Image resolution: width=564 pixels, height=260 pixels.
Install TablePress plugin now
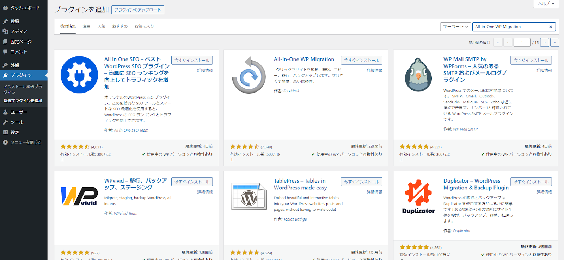[x=362, y=182]
